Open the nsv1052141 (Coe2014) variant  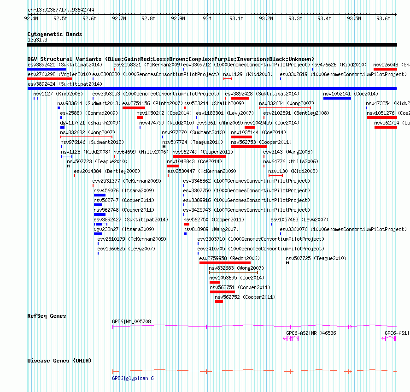coord(351,94)
